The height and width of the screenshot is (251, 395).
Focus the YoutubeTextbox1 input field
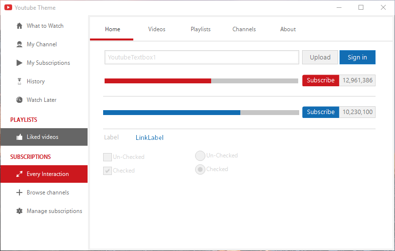point(201,58)
